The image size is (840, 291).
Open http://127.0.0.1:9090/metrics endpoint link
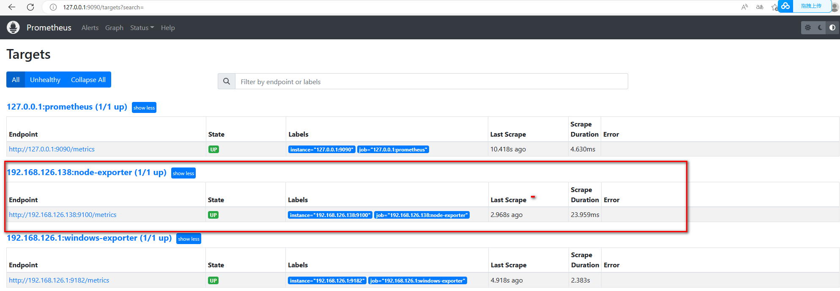[52, 149]
